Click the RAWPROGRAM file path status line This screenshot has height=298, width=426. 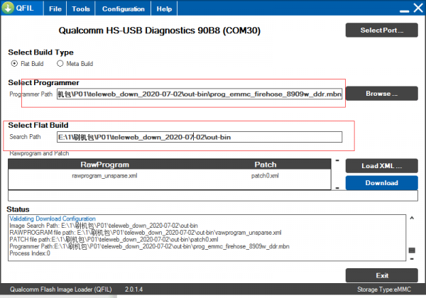coord(146,233)
